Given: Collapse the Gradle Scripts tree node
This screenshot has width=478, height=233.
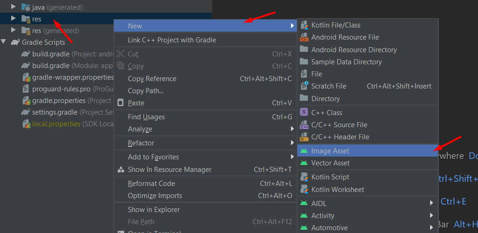Looking at the screenshot, I should click(x=4, y=42).
